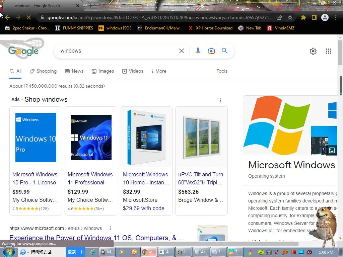343x257 pixels.
Task: Open the Google apps grid
Action: pos(329,51)
